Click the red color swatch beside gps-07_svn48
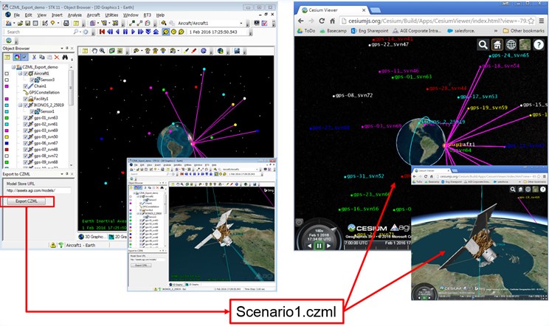 click(7, 150)
